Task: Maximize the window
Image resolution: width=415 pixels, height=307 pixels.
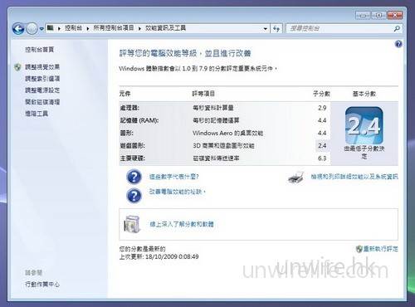Action: click(378, 15)
